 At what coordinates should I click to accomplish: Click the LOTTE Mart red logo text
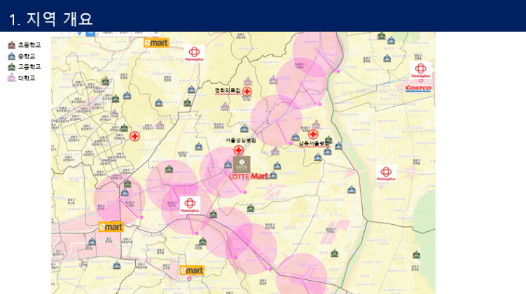coord(249,176)
